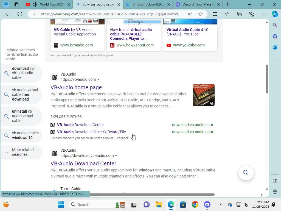Add a sidebar app with plus
Image resolution: width=281 pixels, height=211 pixels.
[275, 59]
